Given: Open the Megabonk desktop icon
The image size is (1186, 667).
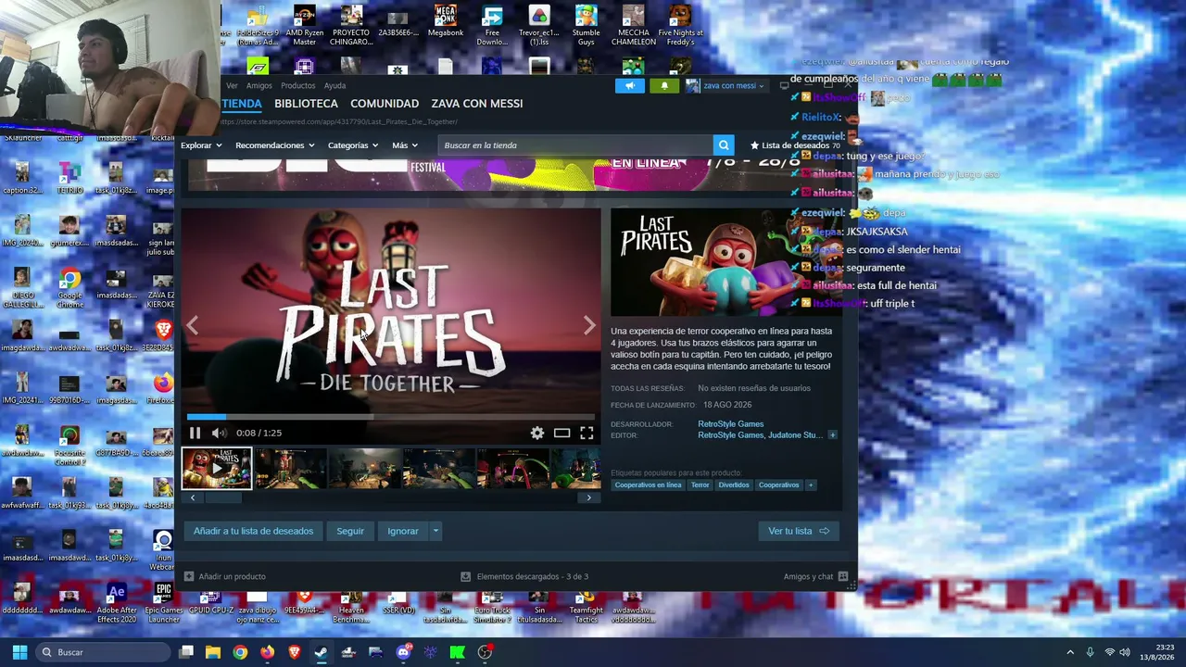Looking at the screenshot, I should pos(446,21).
